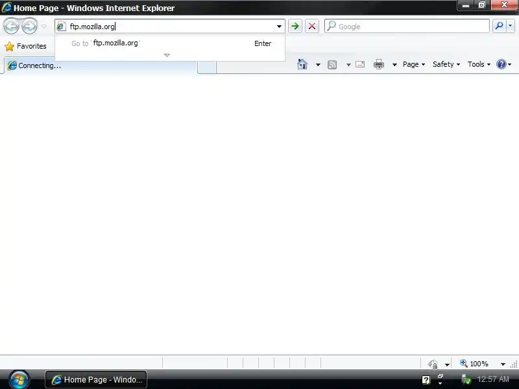Click the Back navigation arrow
This screenshot has width=519, height=389.
coord(11,26)
